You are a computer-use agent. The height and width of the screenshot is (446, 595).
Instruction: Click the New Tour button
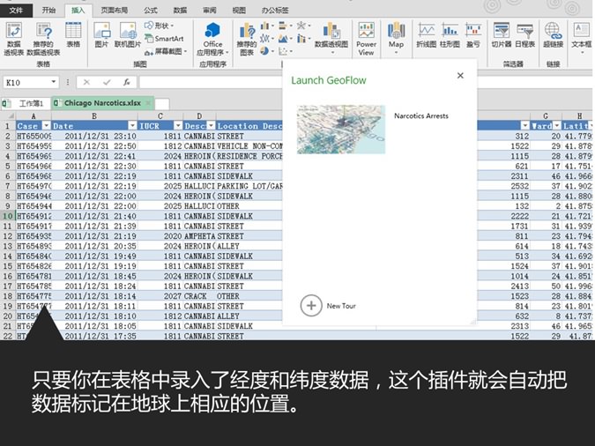click(328, 306)
